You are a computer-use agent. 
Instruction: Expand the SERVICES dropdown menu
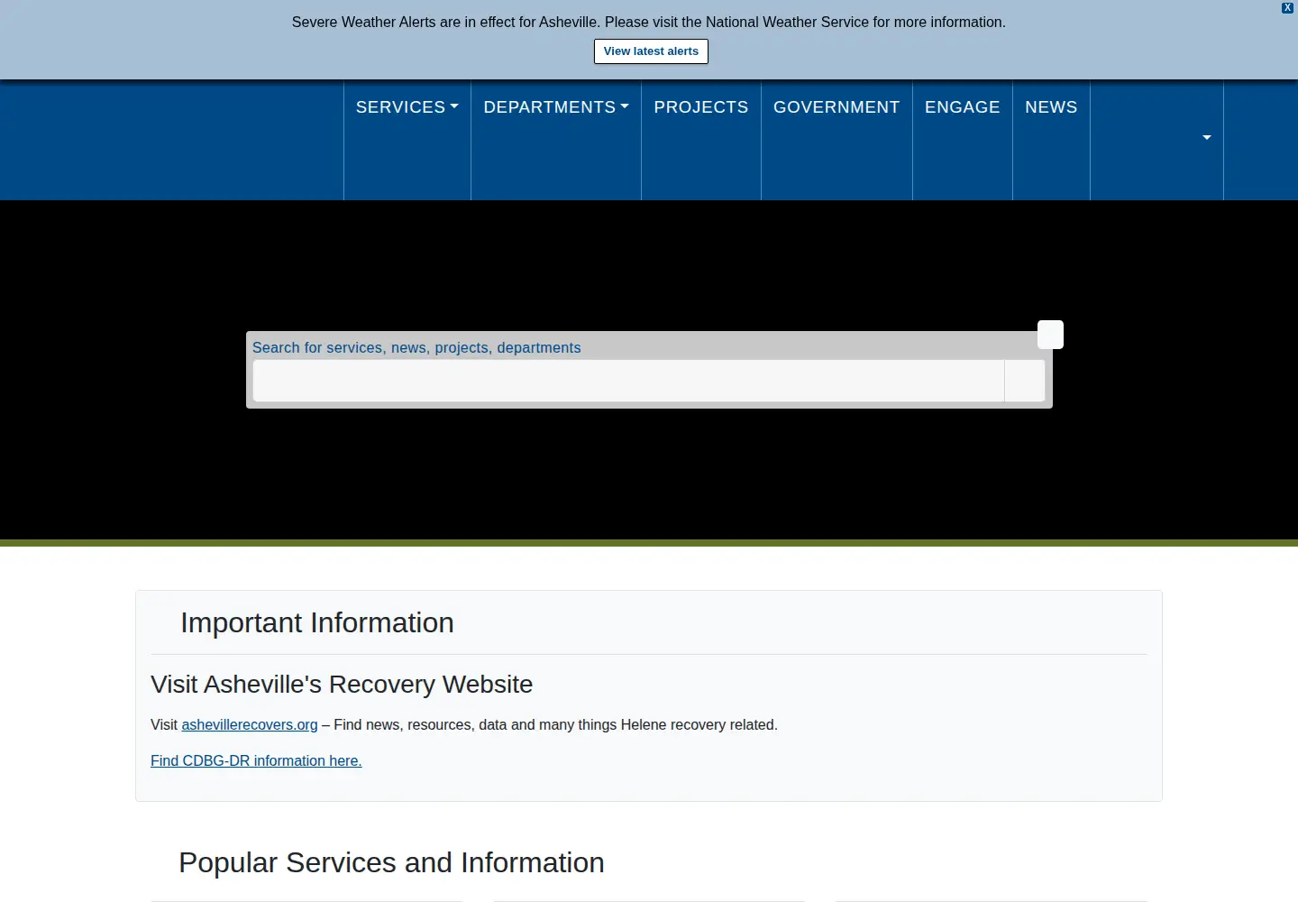click(407, 107)
